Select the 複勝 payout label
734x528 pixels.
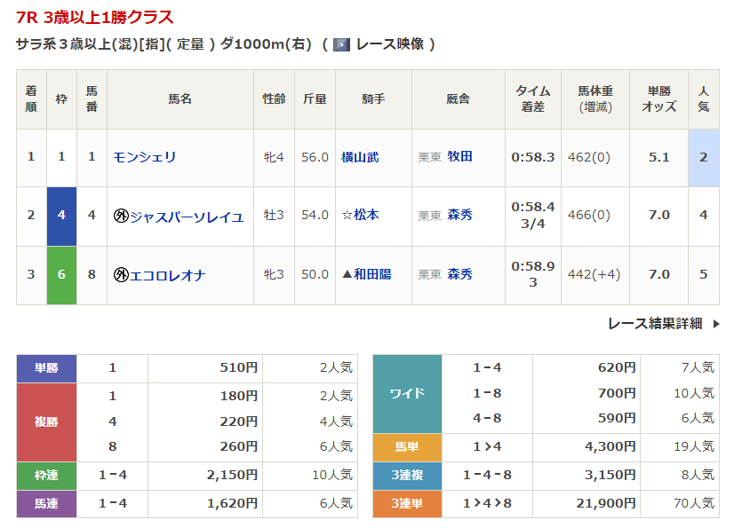click(46, 422)
